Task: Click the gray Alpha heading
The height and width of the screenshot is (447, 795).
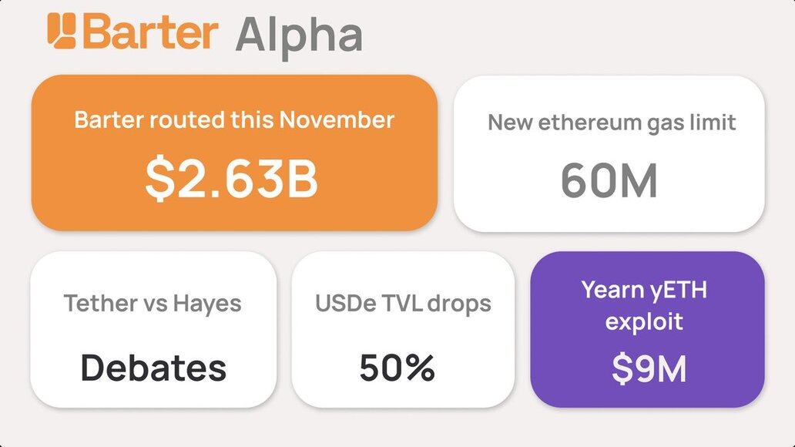Action: click(298, 35)
